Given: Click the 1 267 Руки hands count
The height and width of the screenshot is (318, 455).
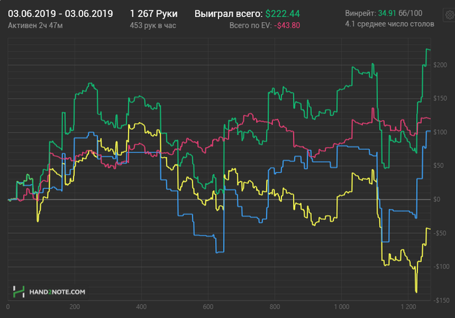Looking at the screenshot, I should [154, 14].
